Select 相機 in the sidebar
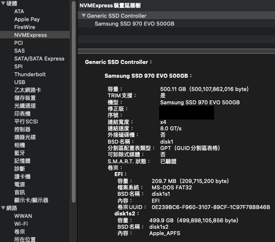This screenshot has width=275, height=242. coord(20,145)
